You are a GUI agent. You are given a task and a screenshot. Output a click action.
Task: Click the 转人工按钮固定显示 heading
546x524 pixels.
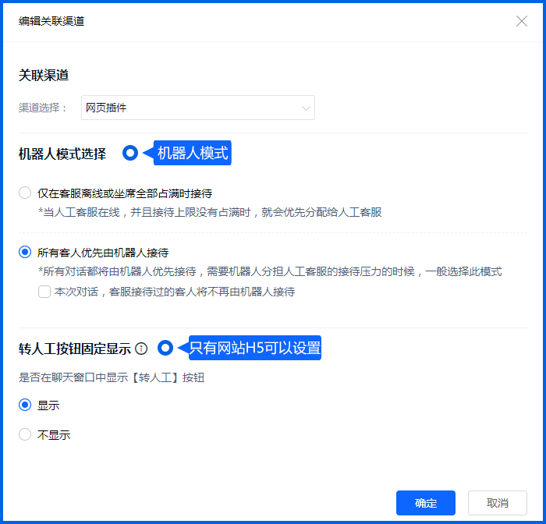point(75,349)
